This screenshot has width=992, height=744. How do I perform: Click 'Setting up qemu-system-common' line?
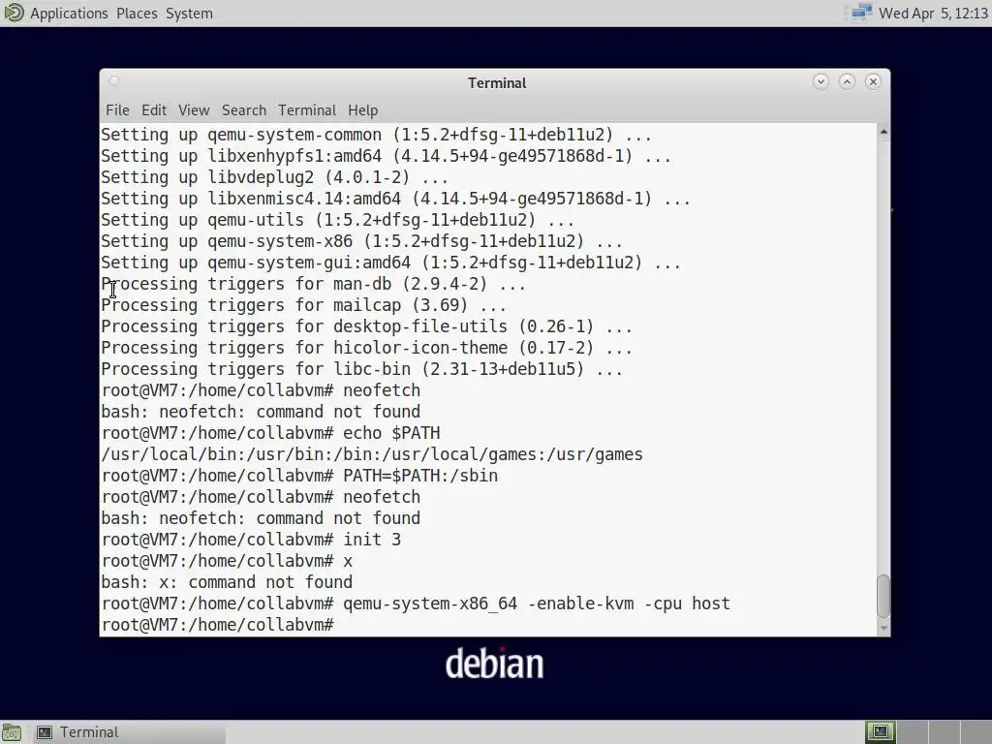377,135
